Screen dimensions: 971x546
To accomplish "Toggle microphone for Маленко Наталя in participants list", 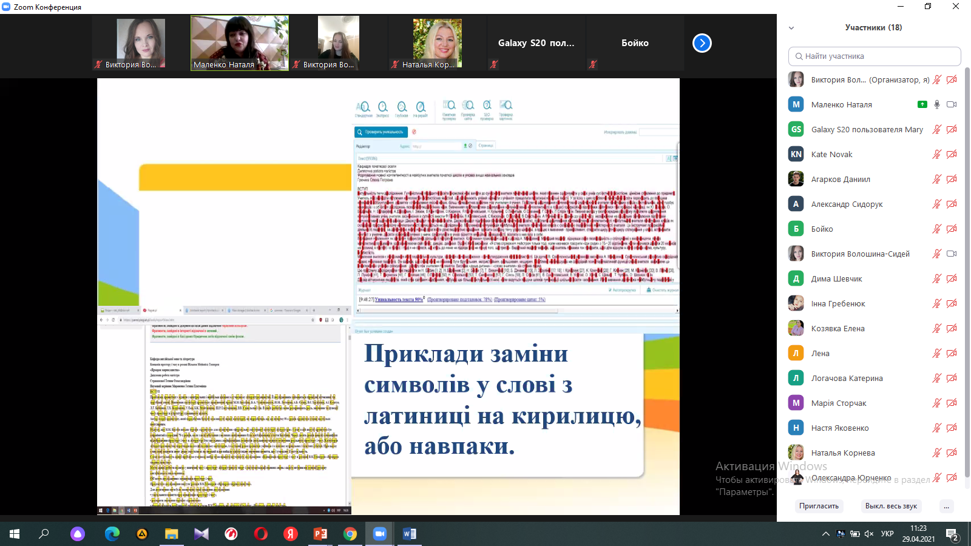I will click(x=937, y=104).
